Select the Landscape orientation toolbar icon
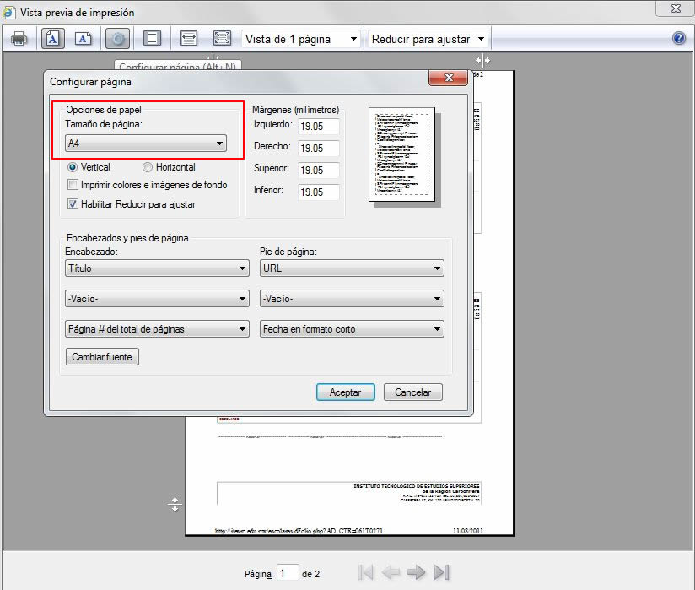 pos(83,39)
